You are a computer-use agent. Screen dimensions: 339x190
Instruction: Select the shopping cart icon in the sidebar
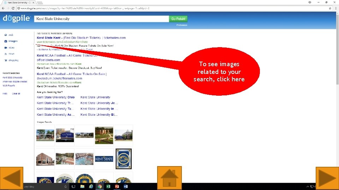pos(6,60)
